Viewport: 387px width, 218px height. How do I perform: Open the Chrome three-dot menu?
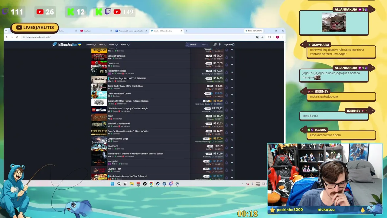[283, 37]
